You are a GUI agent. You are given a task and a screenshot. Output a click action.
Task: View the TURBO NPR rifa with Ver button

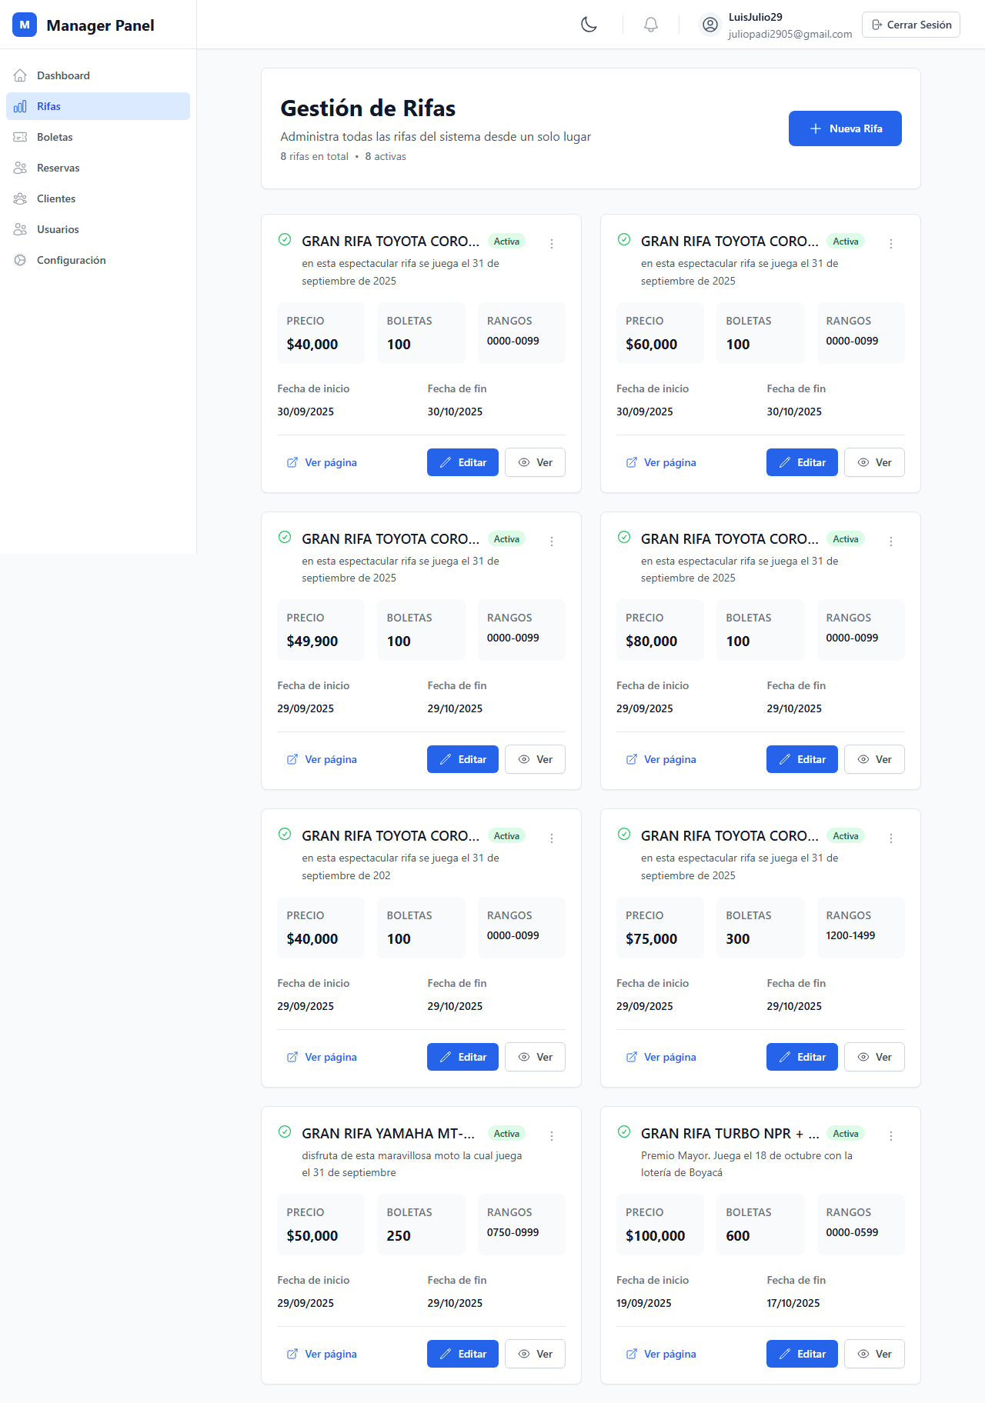coord(874,1354)
